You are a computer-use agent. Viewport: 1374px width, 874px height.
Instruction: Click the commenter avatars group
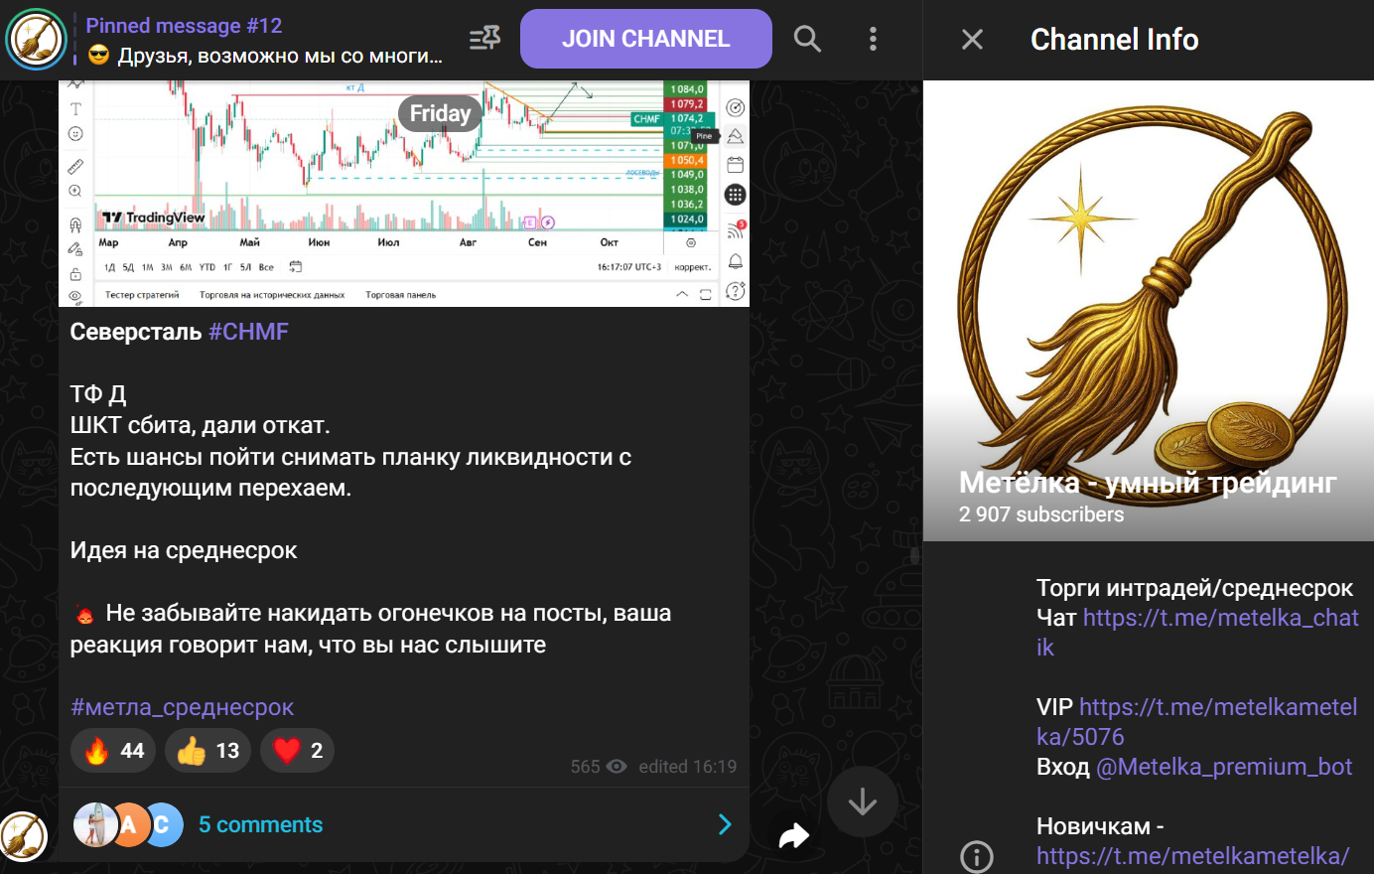click(128, 824)
